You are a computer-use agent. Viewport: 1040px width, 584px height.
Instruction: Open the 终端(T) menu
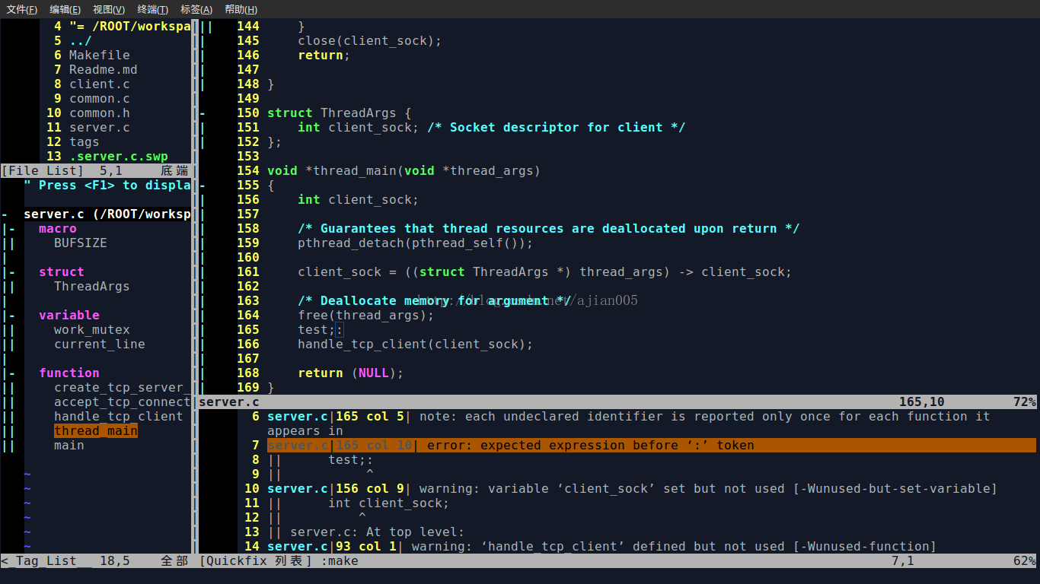[153, 9]
